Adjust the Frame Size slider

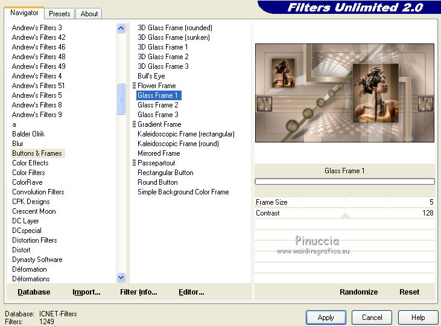pyautogui.click(x=344, y=202)
